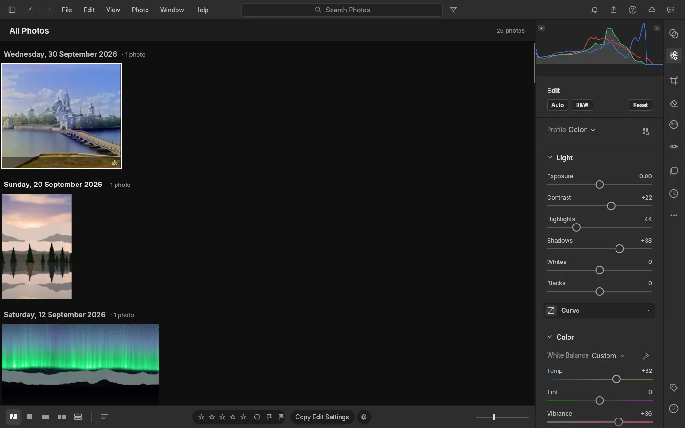The height and width of the screenshot is (428, 685).
Task: Show the photo Info panel
Action: tap(674, 409)
